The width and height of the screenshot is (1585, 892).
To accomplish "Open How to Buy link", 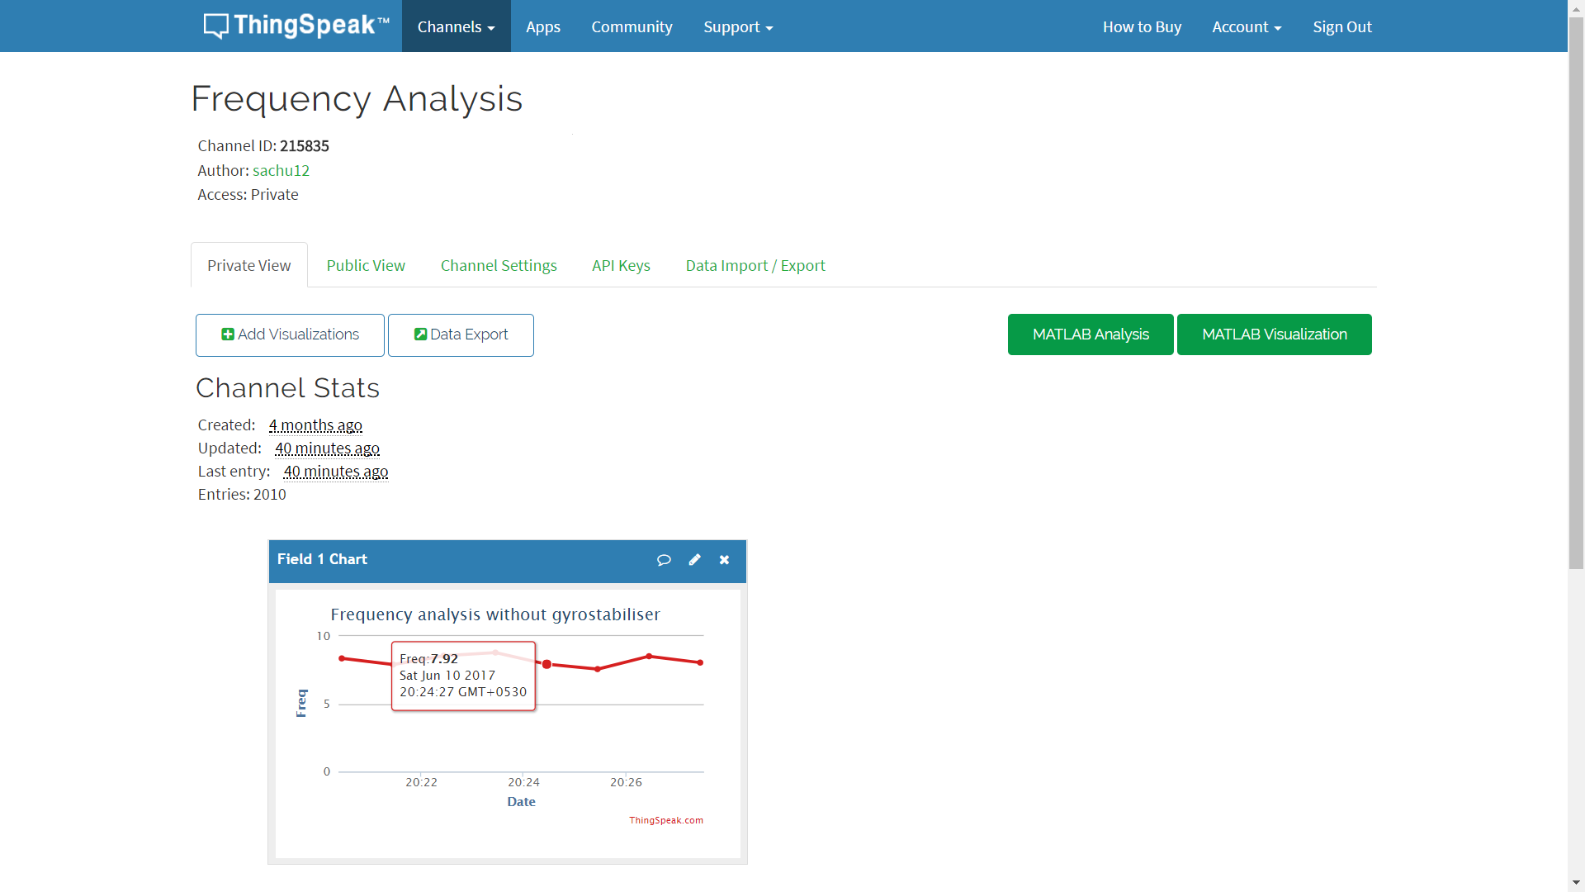I will point(1142,26).
